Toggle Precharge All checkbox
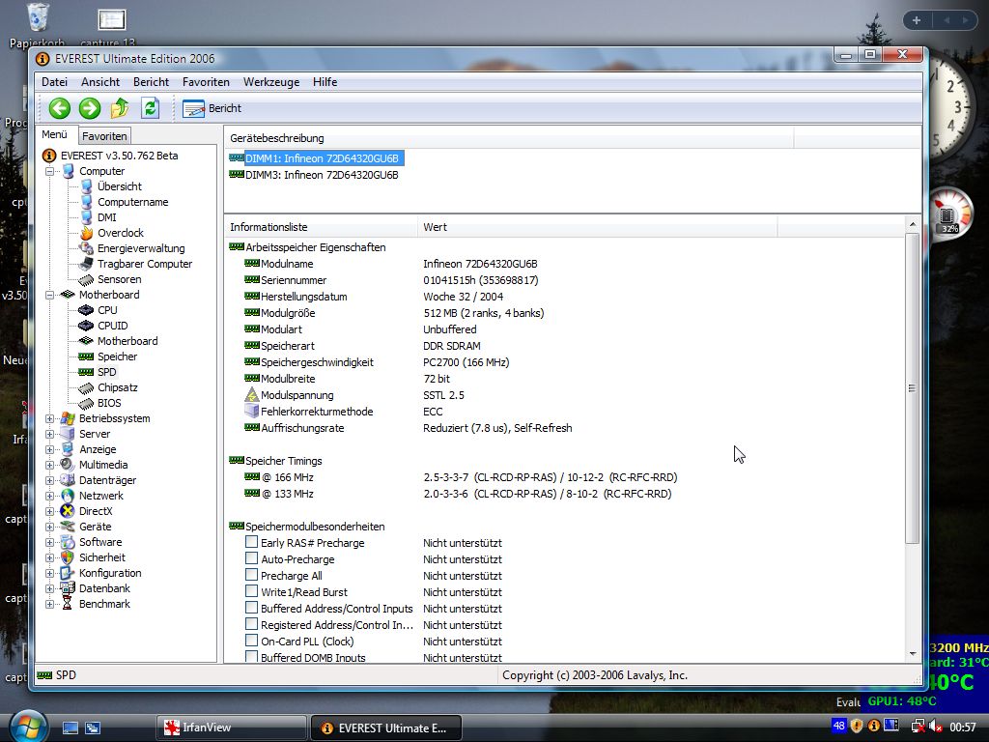Screen dimensions: 989x742 click(252, 575)
